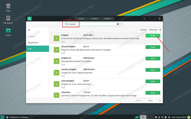Select the nemo-dropbox package name
This screenshot has height=119, width=191.
click(68, 81)
